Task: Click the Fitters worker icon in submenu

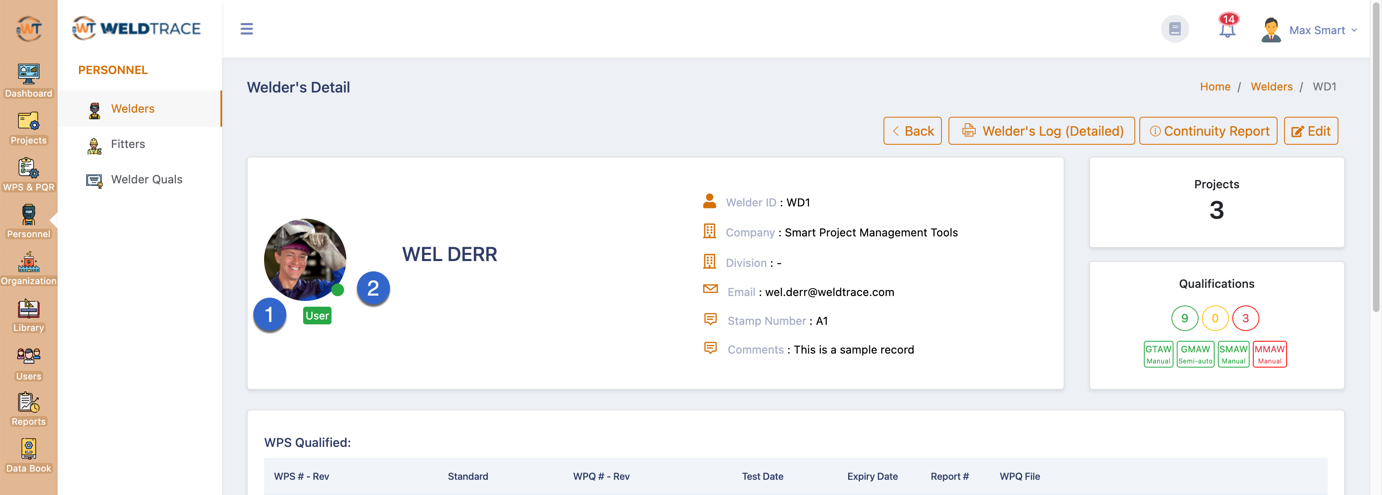Action: click(95, 146)
